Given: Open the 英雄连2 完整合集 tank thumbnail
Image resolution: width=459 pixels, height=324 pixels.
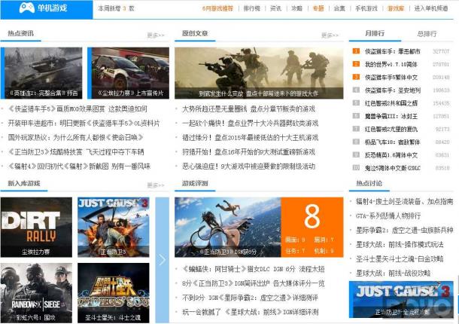Looking at the screenshot, I should 41,73.
